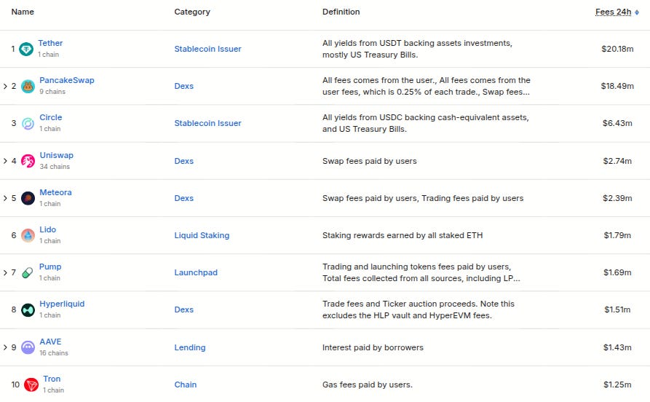Image resolution: width=650 pixels, height=402 pixels.
Task: Open Dexs category in Meteora row
Action: (183, 198)
